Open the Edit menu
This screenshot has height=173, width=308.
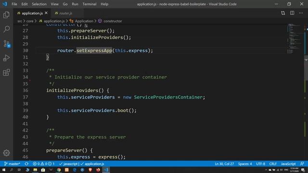pyautogui.click(x=25, y=4)
